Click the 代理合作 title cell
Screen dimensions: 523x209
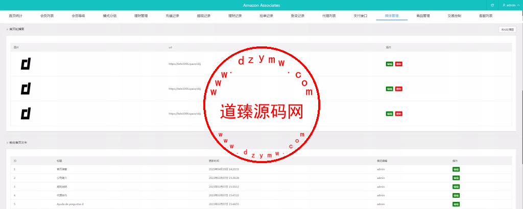[62, 195]
